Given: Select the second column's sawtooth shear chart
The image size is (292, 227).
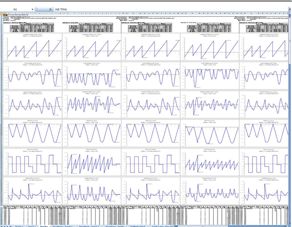Looking at the screenshot, I should tap(92, 162).
